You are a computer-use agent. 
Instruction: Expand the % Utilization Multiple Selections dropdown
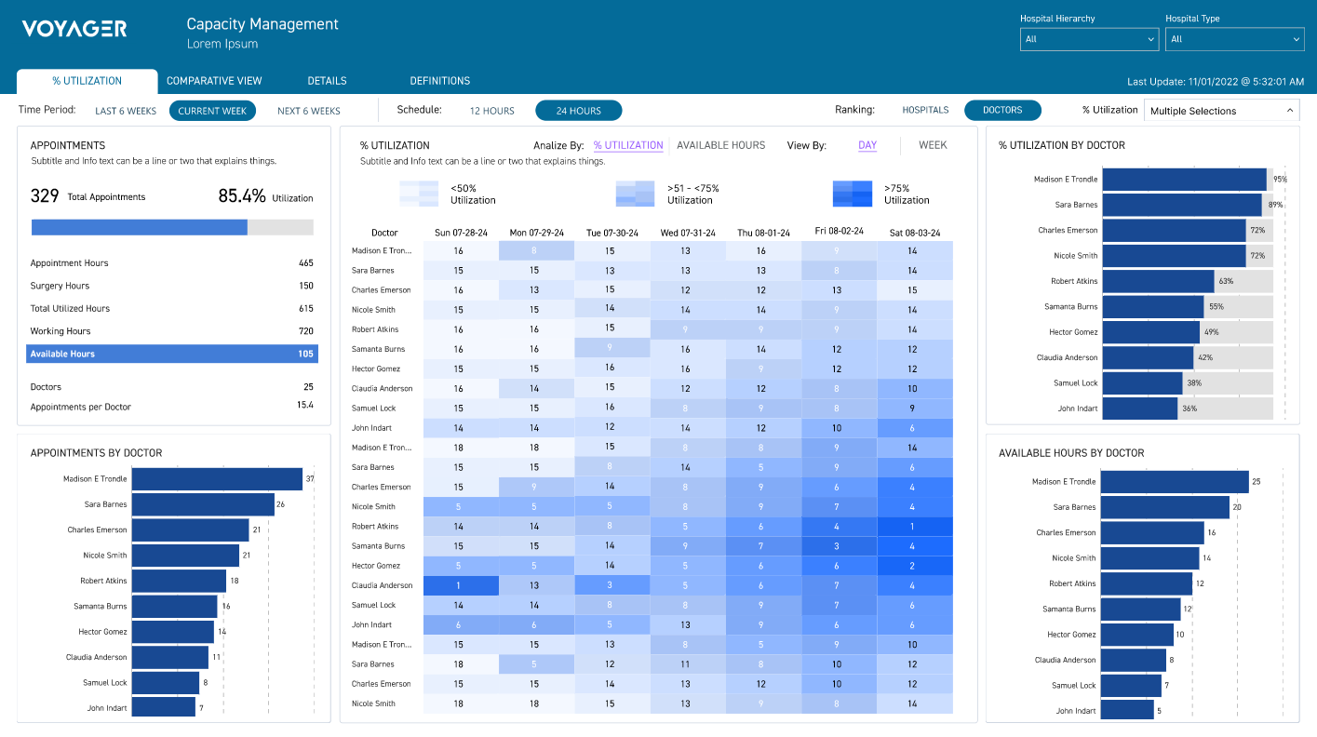click(1221, 111)
